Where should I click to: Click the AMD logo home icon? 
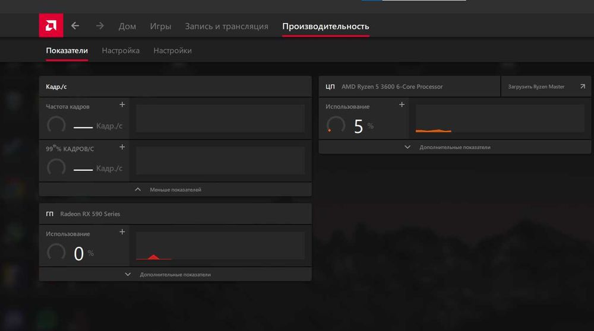click(x=51, y=26)
